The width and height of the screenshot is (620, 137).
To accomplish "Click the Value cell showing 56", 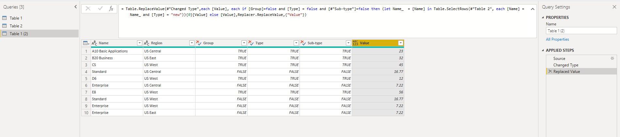I will 378,92.
